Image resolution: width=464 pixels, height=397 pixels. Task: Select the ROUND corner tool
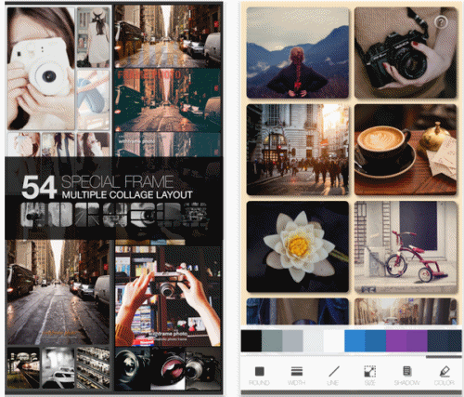coord(259,376)
